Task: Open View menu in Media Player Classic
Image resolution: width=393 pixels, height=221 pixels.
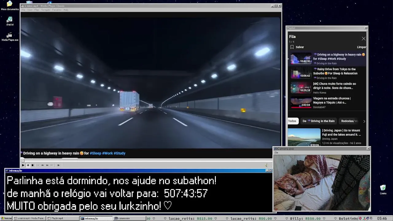Action: (x=30, y=10)
